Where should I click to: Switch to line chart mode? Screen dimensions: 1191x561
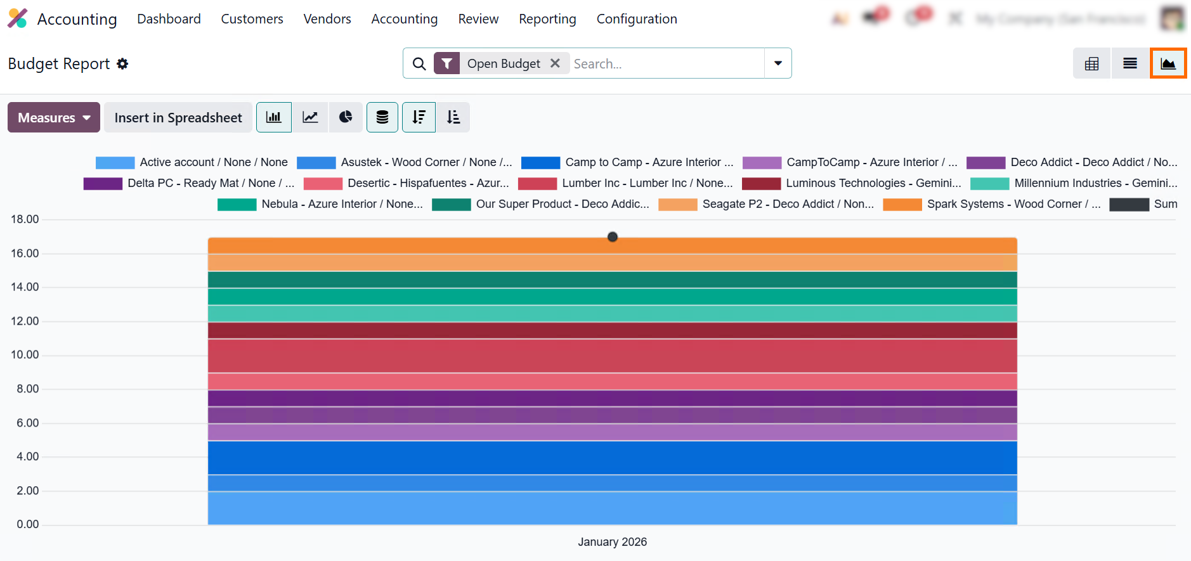310,117
